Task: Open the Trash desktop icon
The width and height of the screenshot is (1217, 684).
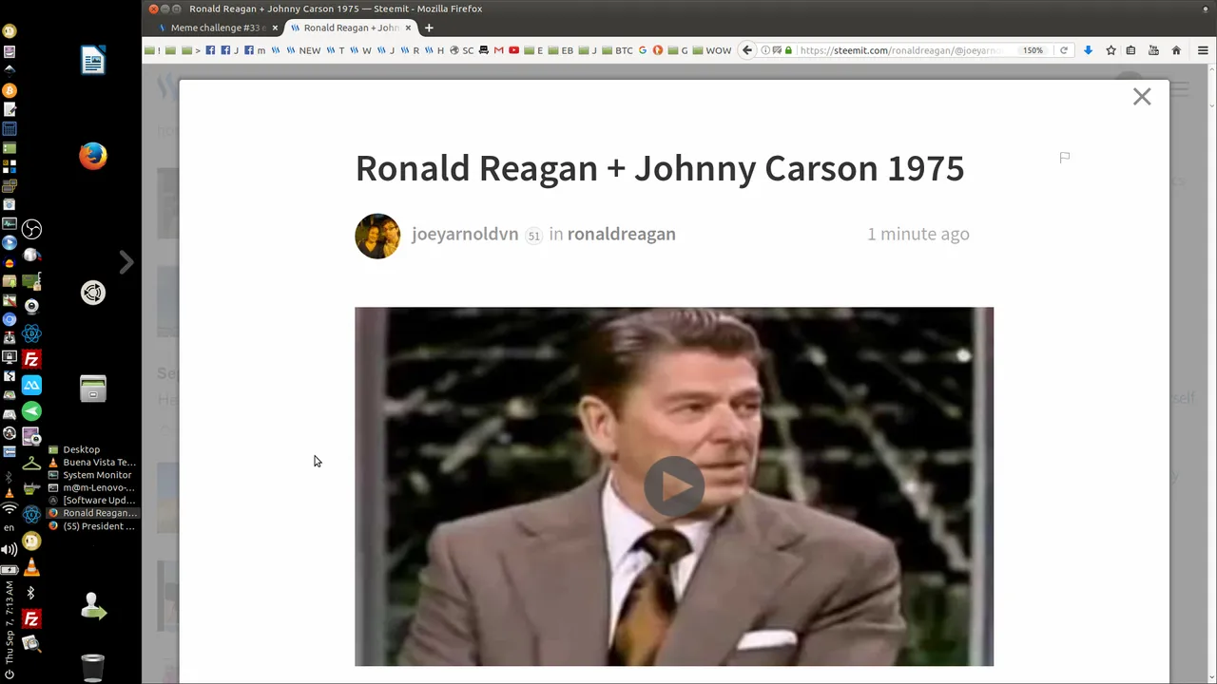Action: point(92,668)
